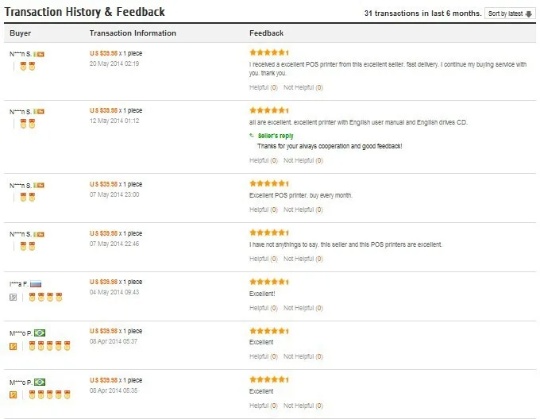Click Not Helpful on the 07 May 22:46 review
The width and height of the screenshot is (540, 419).
click(303, 259)
